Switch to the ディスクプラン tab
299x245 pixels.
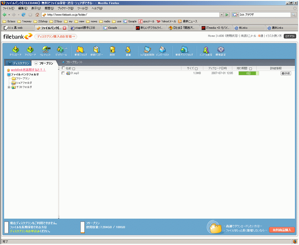(x=18, y=63)
